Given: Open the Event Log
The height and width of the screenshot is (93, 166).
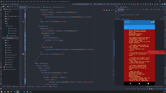Looking at the screenshot, I should click(x=149, y=87).
